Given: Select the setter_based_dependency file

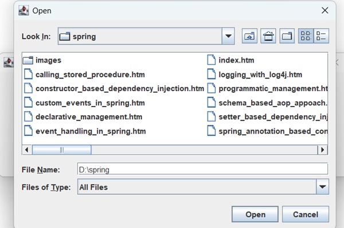Looking at the screenshot, I should pos(267,117).
